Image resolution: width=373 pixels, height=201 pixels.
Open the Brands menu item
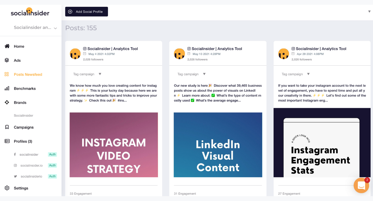[20, 103]
